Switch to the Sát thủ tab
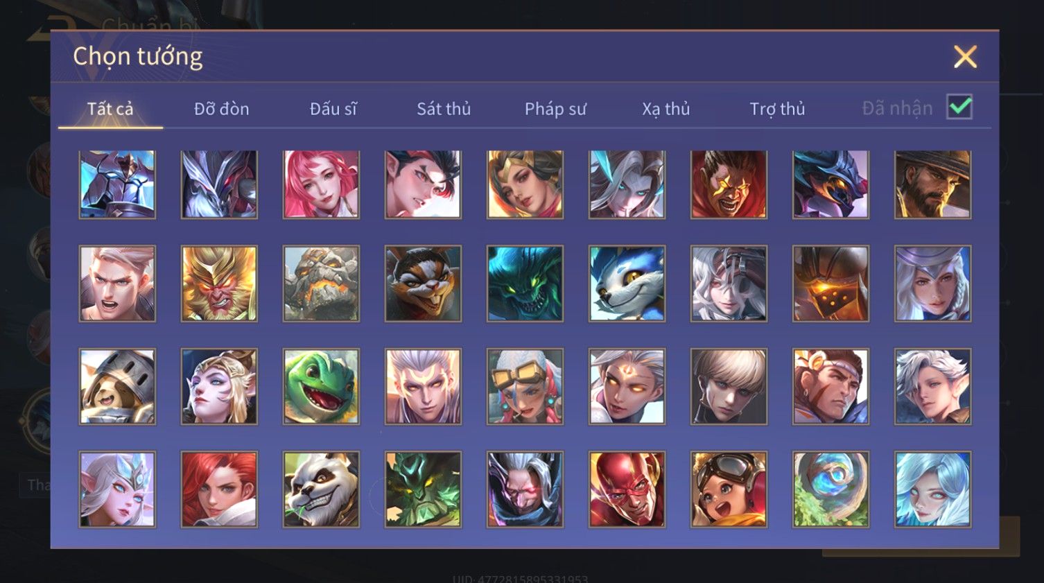This screenshot has height=583, width=1044. 444,109
